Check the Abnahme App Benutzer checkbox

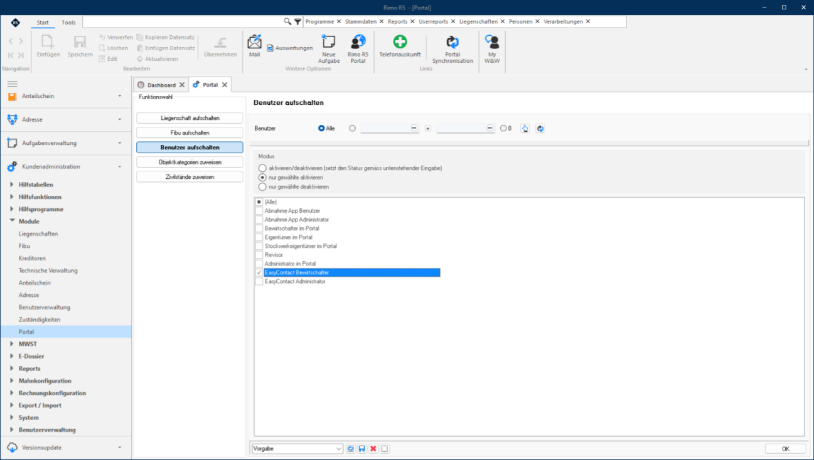pos(259,211)
